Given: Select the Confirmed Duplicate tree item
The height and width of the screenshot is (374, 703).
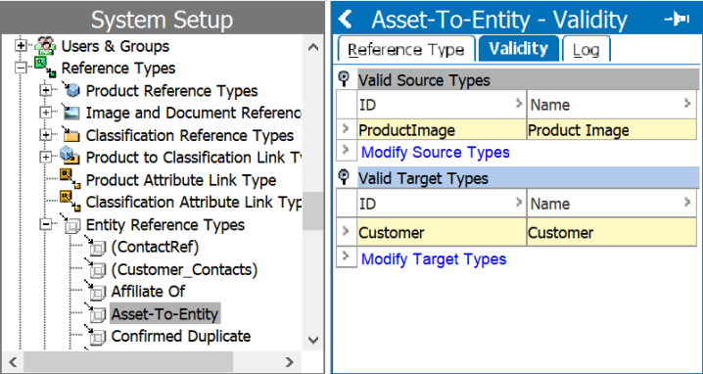Looking at the screenshot, I should pos(181,337).
